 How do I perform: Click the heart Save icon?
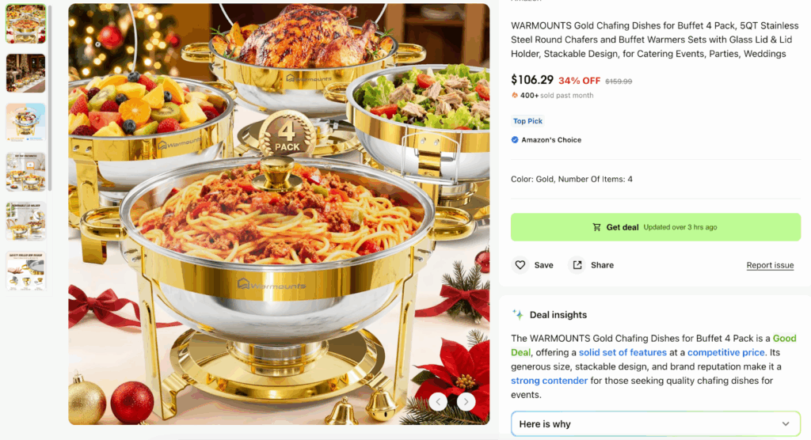click(520, 265)
